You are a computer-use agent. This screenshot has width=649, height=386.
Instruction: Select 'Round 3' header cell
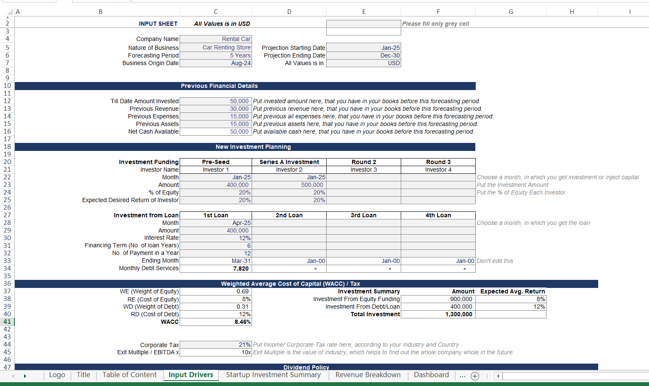click(x=438, y=162)
